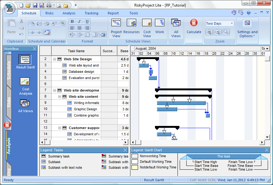
Task: Click the Cut scissors icon
Action: pyautogui.click(x=21, y=21)
